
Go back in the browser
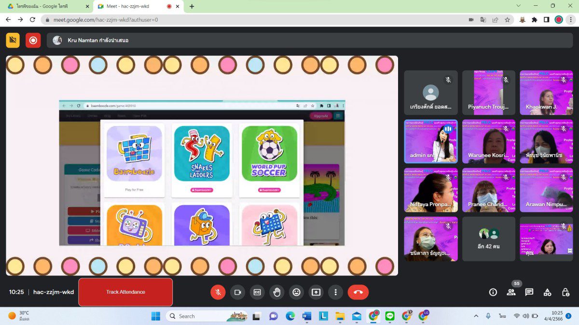(8, 20)
